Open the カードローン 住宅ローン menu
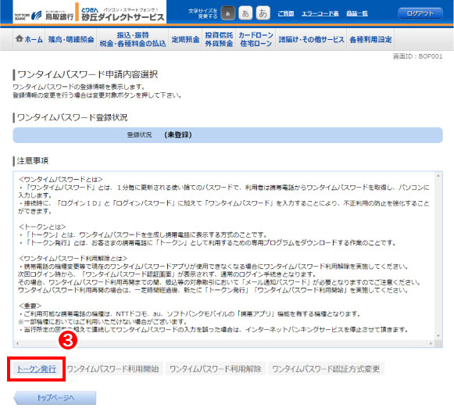This screenshot has height=412, width=454. coord(256,39)
